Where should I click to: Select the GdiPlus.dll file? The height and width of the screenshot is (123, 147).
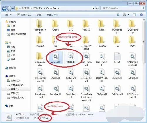117,90
